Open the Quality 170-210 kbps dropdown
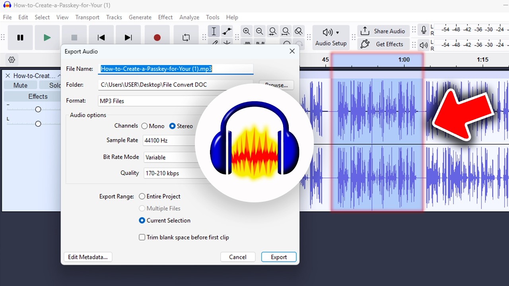Screen dimensions: 509x286 coord(171,173)
